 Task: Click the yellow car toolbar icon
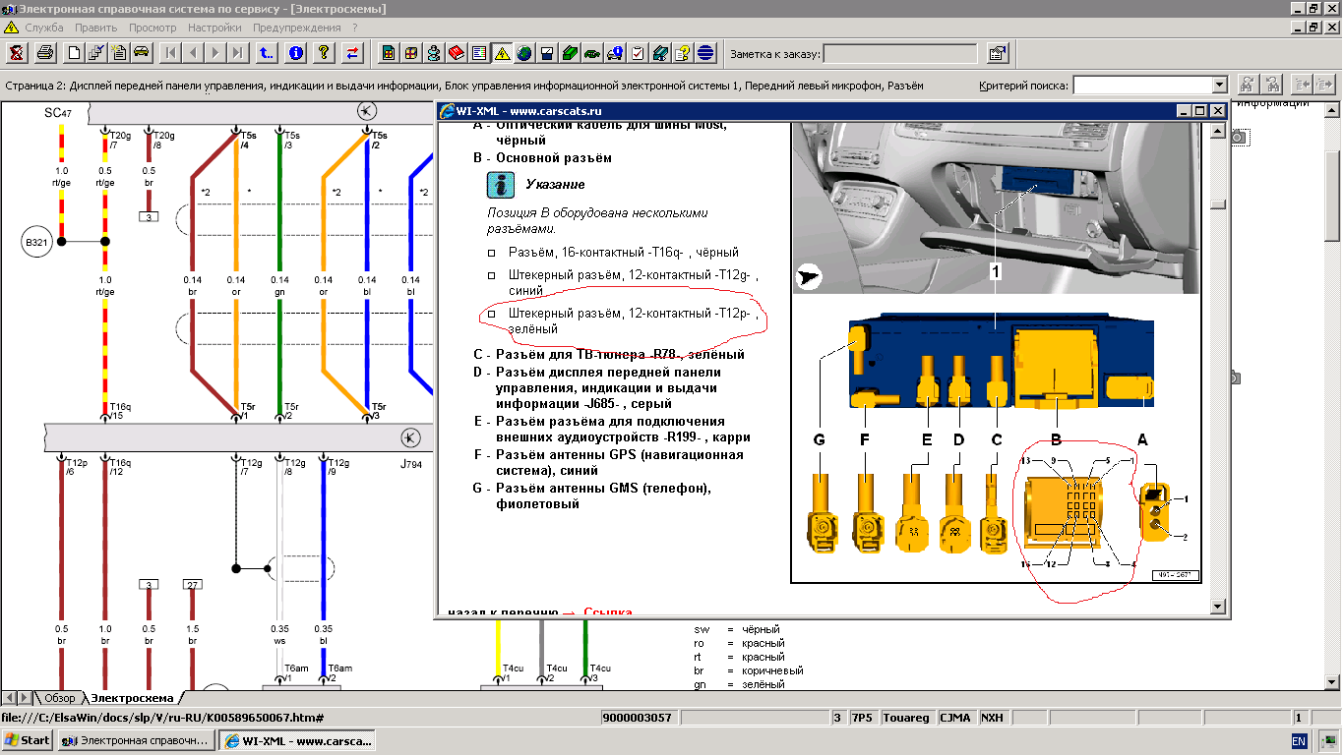click(142, 52)
